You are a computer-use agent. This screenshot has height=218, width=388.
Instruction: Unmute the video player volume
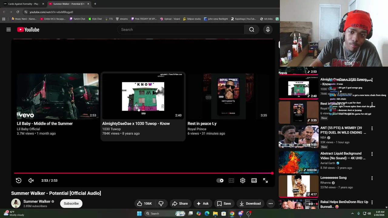(31, 180)
